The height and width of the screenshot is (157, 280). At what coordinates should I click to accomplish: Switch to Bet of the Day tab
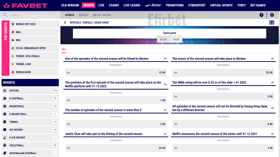[x=102, y=15]
